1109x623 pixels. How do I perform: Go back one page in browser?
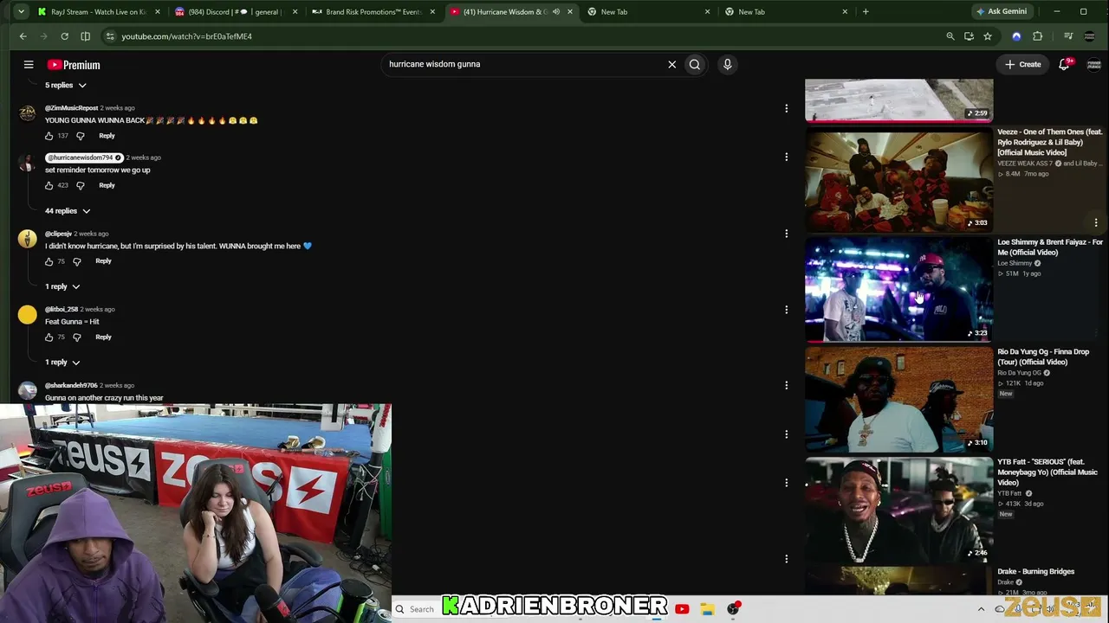pos(23,36)
